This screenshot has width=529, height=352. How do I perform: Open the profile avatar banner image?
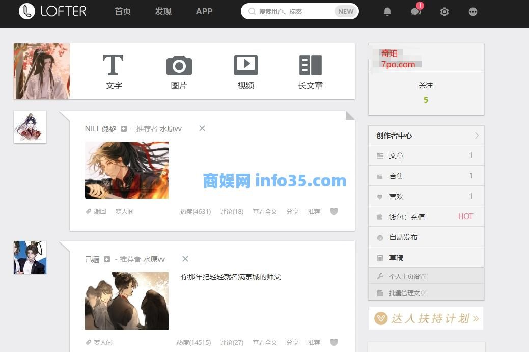[42, 71]
